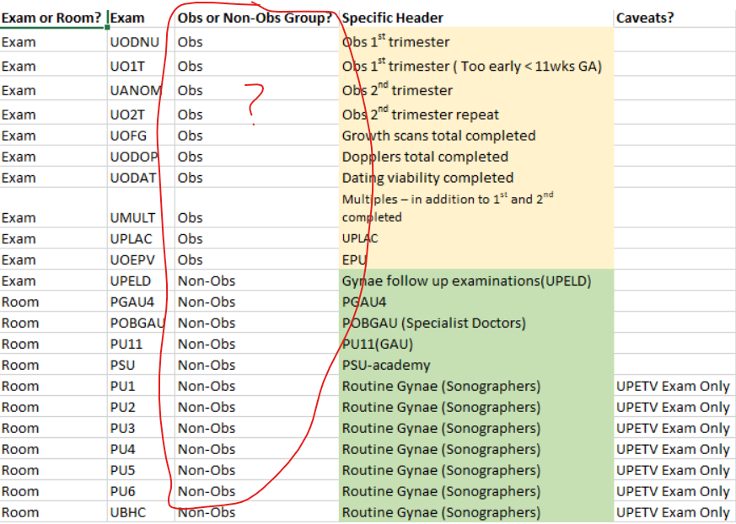Select "Gynae follow up examinations(UPELD)" cell

476,281
